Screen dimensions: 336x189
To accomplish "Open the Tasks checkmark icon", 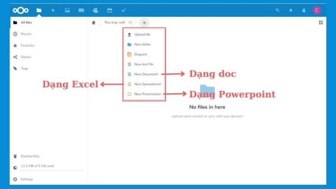I will (x=124, y=10).
